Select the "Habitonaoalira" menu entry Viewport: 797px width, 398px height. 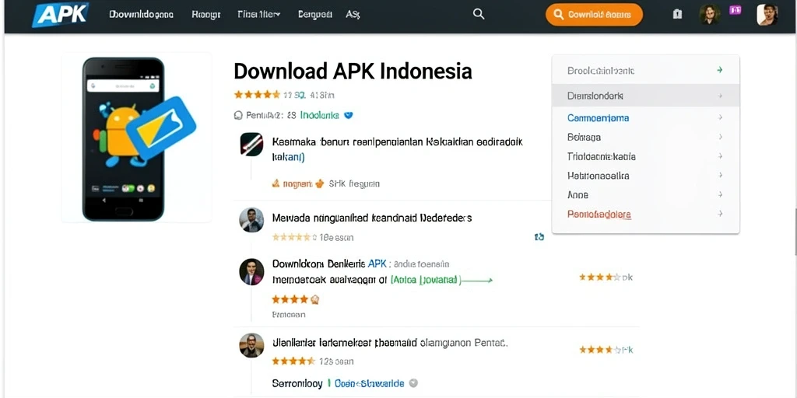[599, 176]
